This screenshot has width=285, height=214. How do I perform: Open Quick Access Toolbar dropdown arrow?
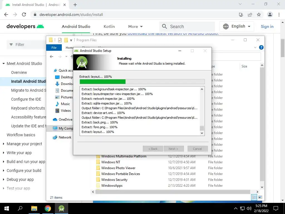click(71, 40)
